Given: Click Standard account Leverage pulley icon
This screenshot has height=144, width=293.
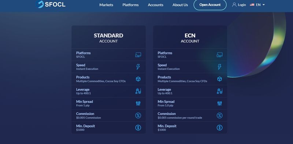Looking at the screenshot, I should (138, 91).
